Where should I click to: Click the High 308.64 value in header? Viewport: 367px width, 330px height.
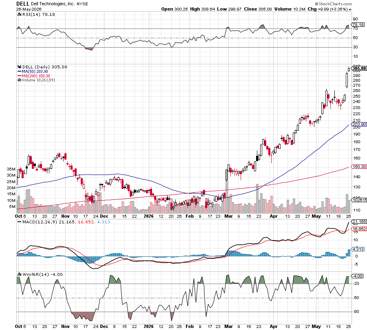[x=202, y=9]
